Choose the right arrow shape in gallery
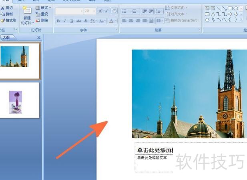 (x=230, y=14)
